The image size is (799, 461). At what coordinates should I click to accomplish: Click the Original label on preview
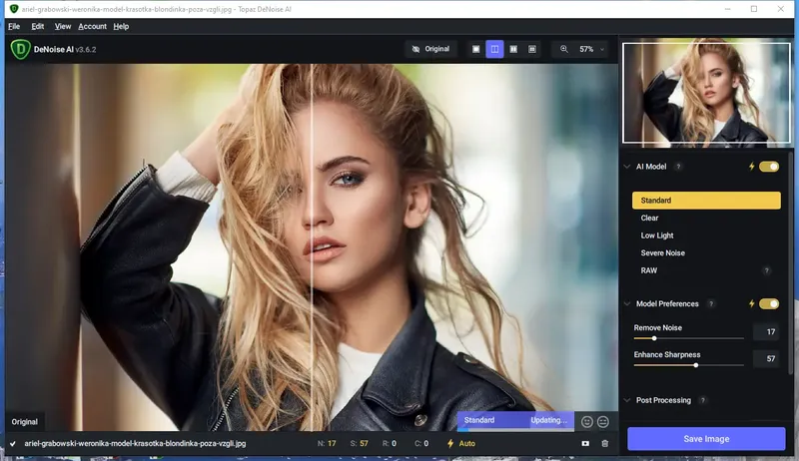24,422
